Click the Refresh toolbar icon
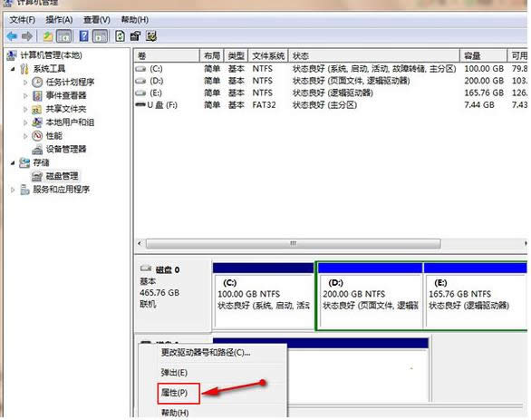This screenshot has width=531, height=420. point(120,36)
